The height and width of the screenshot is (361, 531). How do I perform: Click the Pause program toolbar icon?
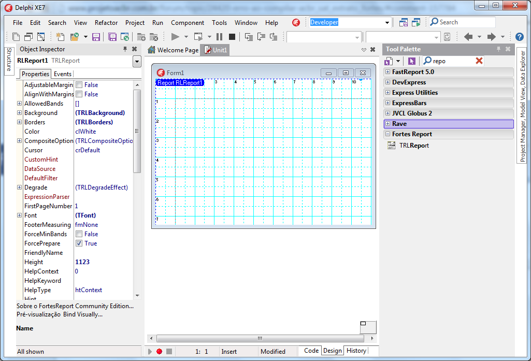(220, 37)
